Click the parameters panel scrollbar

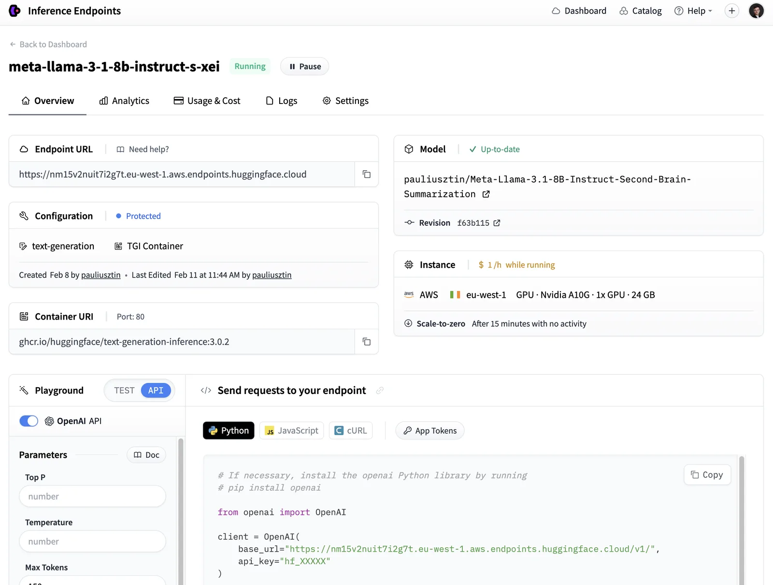tap(181, 511)
